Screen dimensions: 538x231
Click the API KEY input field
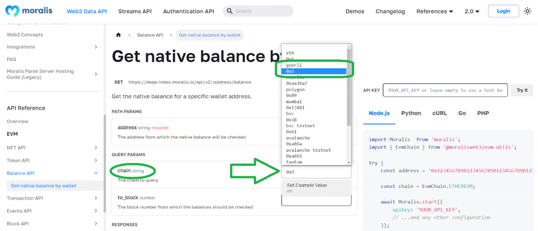[x=445, y=90]
